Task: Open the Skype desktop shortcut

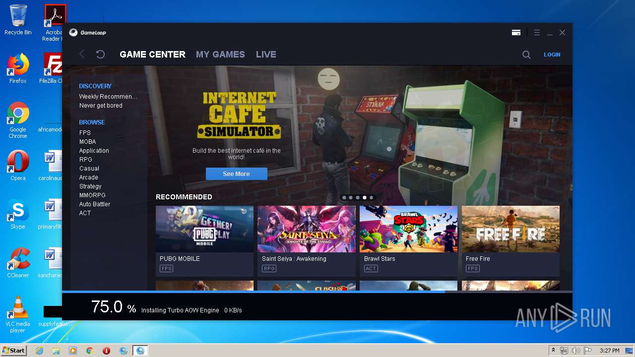Action: coord(18,214)
